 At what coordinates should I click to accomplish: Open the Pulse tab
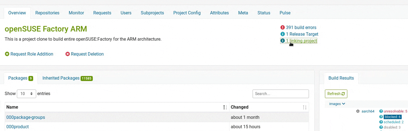(285, 13)
